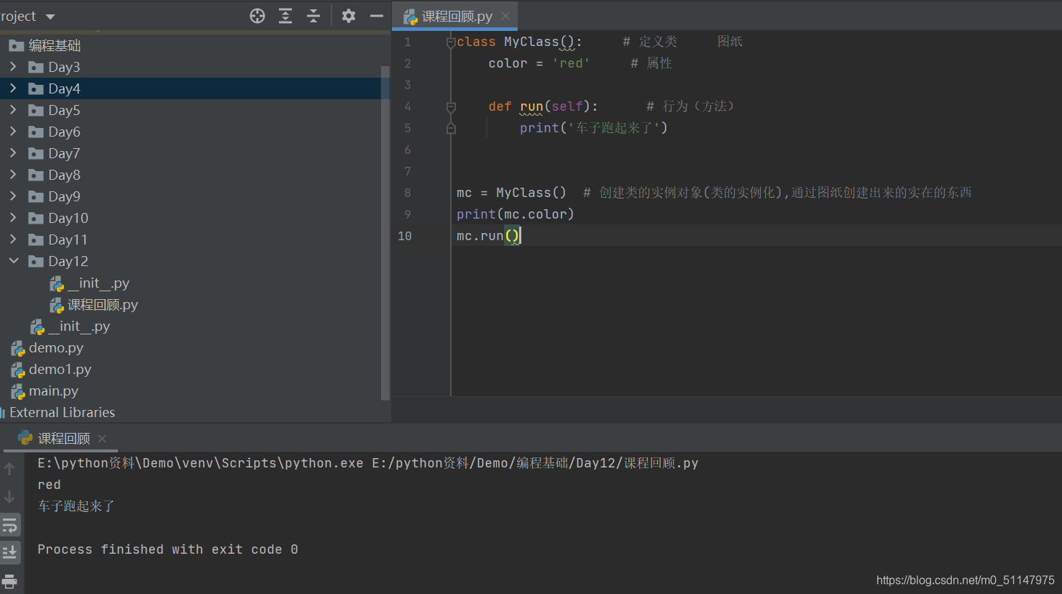Expand the Day8 folder
The width and height of the screenshot is (1062, 594).
13,174
